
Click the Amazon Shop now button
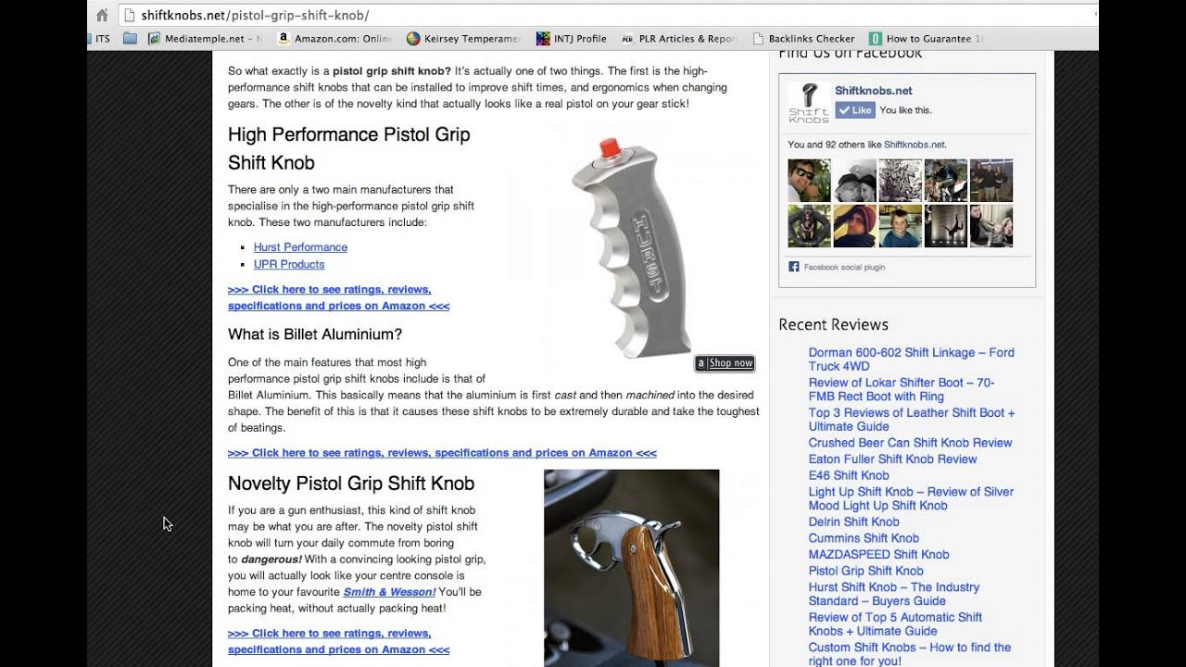coord(725,363)
